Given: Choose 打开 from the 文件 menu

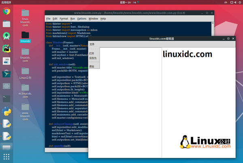Looking at the screenshot, I should coord(92,54).
